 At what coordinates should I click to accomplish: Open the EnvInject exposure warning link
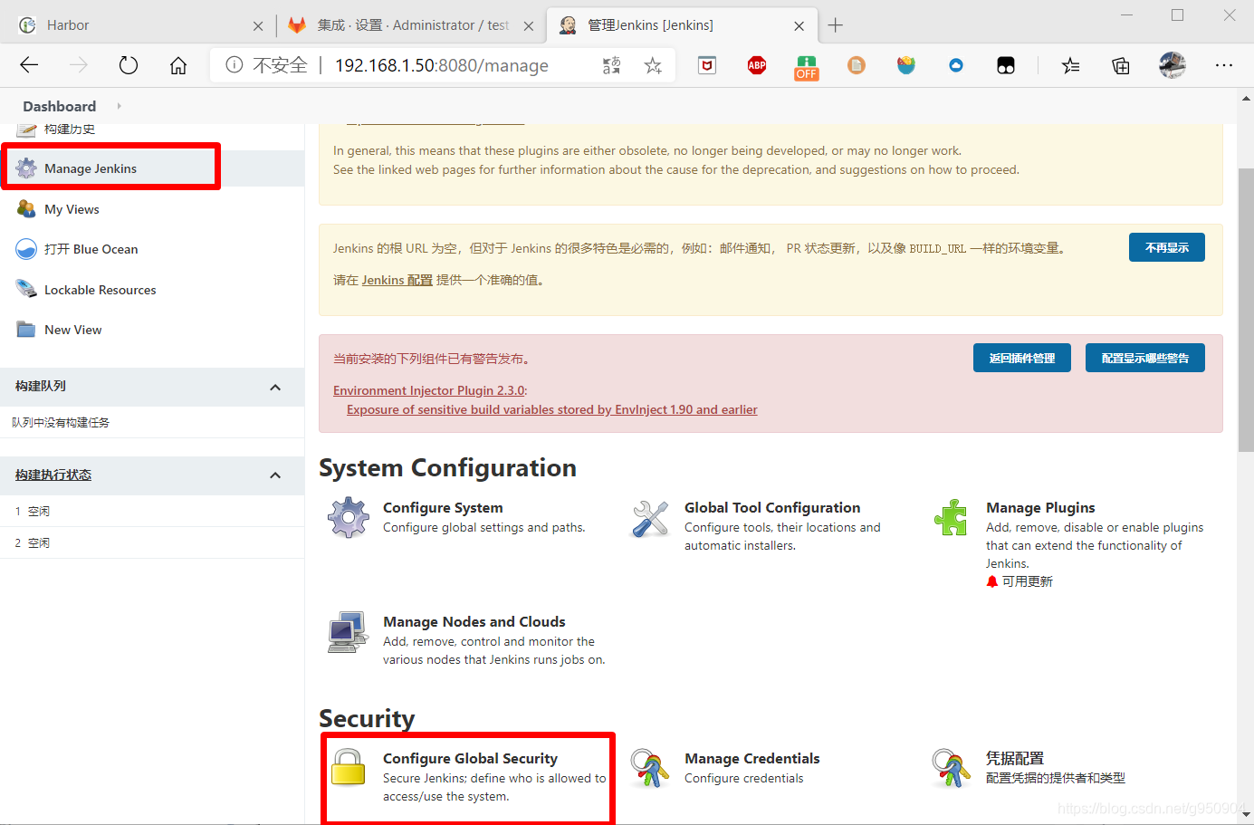[x=552, y=409]
